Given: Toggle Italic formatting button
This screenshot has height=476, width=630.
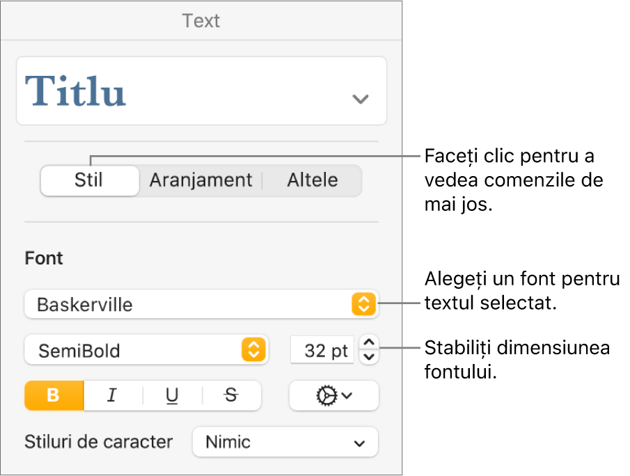Looking at the screenshot, I should pyautogui.click(x=113, y=395).
